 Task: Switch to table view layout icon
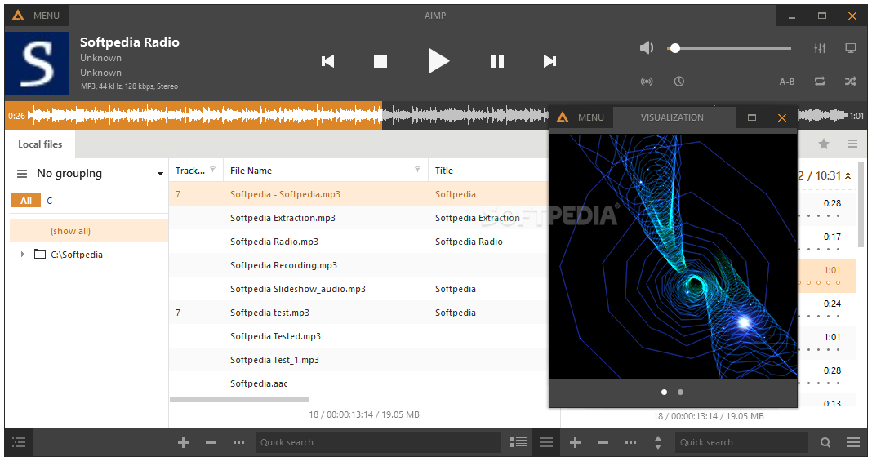point(518,442)
